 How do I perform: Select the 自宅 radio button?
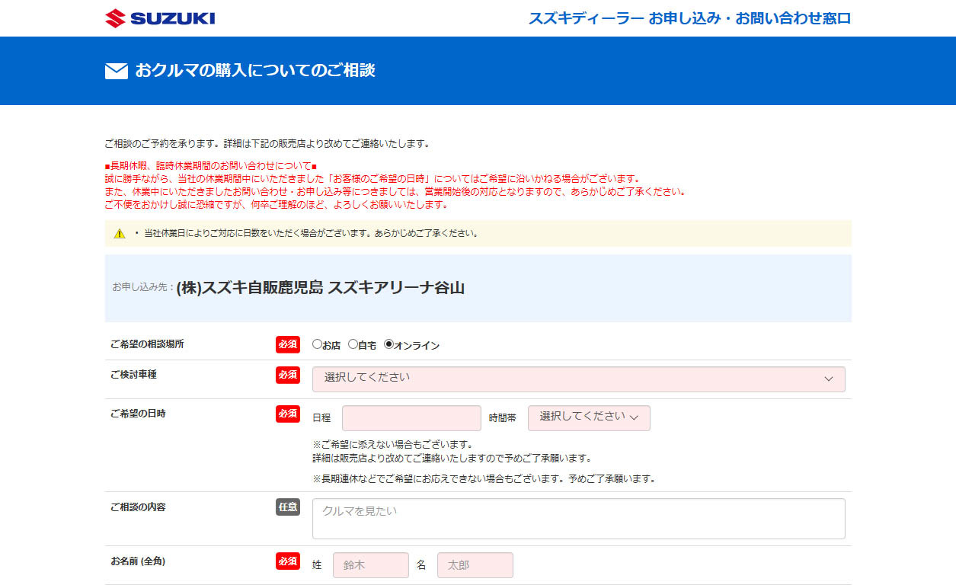tap(353, 344)
